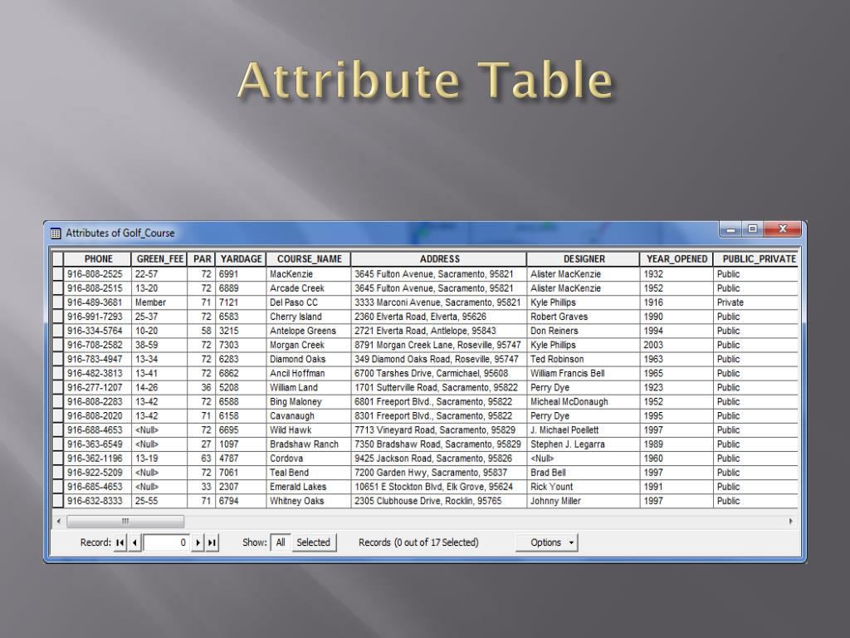Select the YARDAGE column header
Screen dimensions: 850x638
pyautogui.click(x=241, y=259)
